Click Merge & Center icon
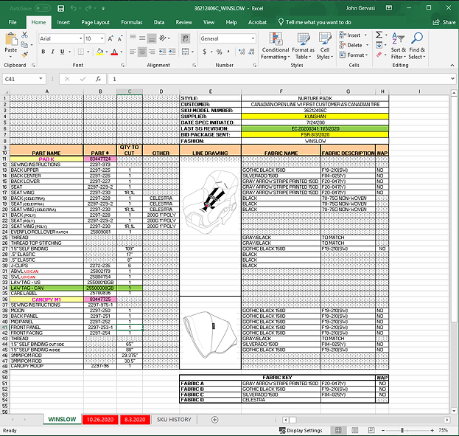The width and height of the screenshot is (459, 436). click(186, 52)
